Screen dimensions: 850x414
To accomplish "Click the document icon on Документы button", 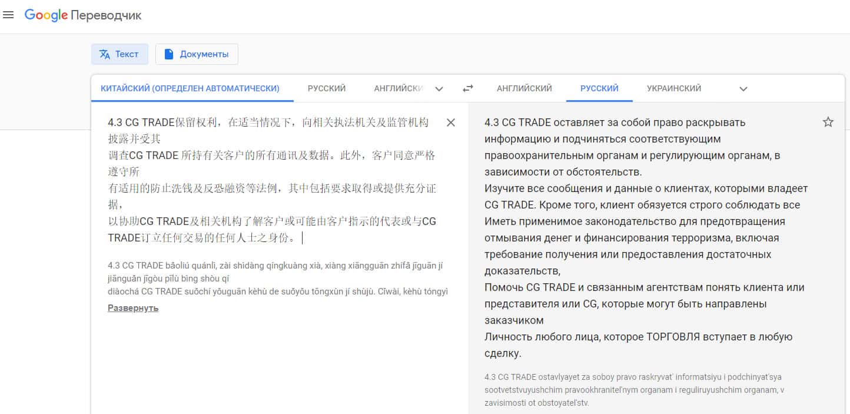I will tap(169, 54).
